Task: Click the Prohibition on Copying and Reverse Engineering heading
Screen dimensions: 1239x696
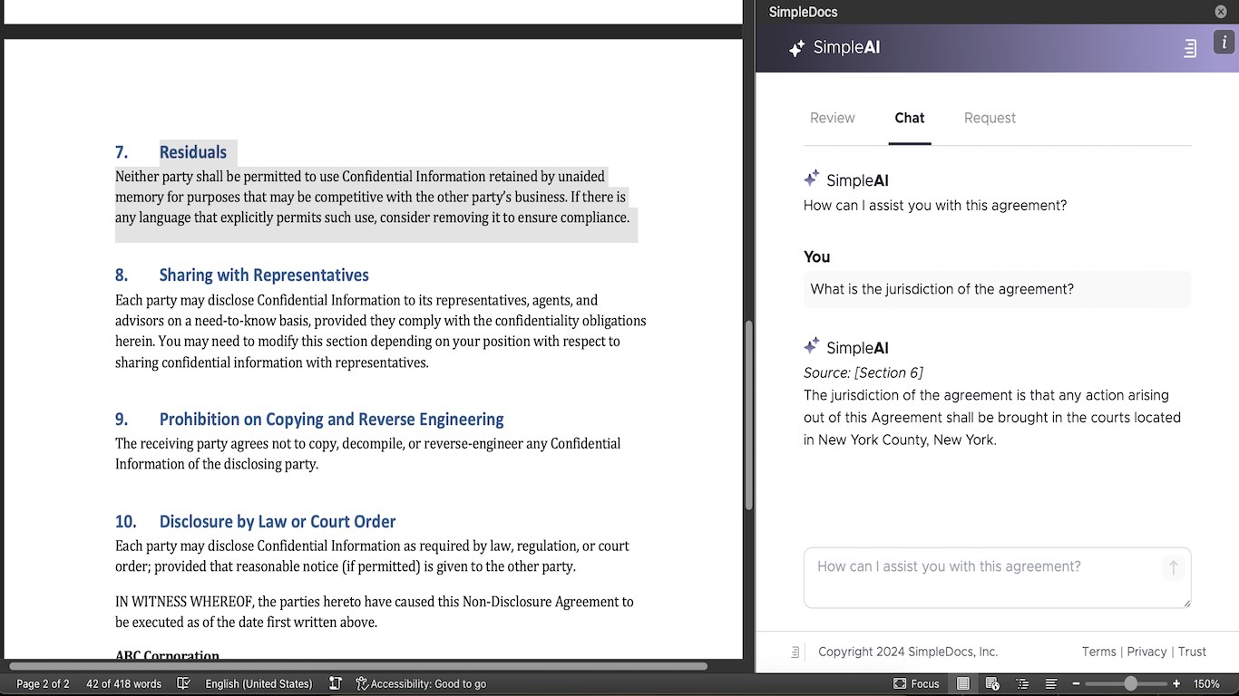Action: tap(331, 420)
